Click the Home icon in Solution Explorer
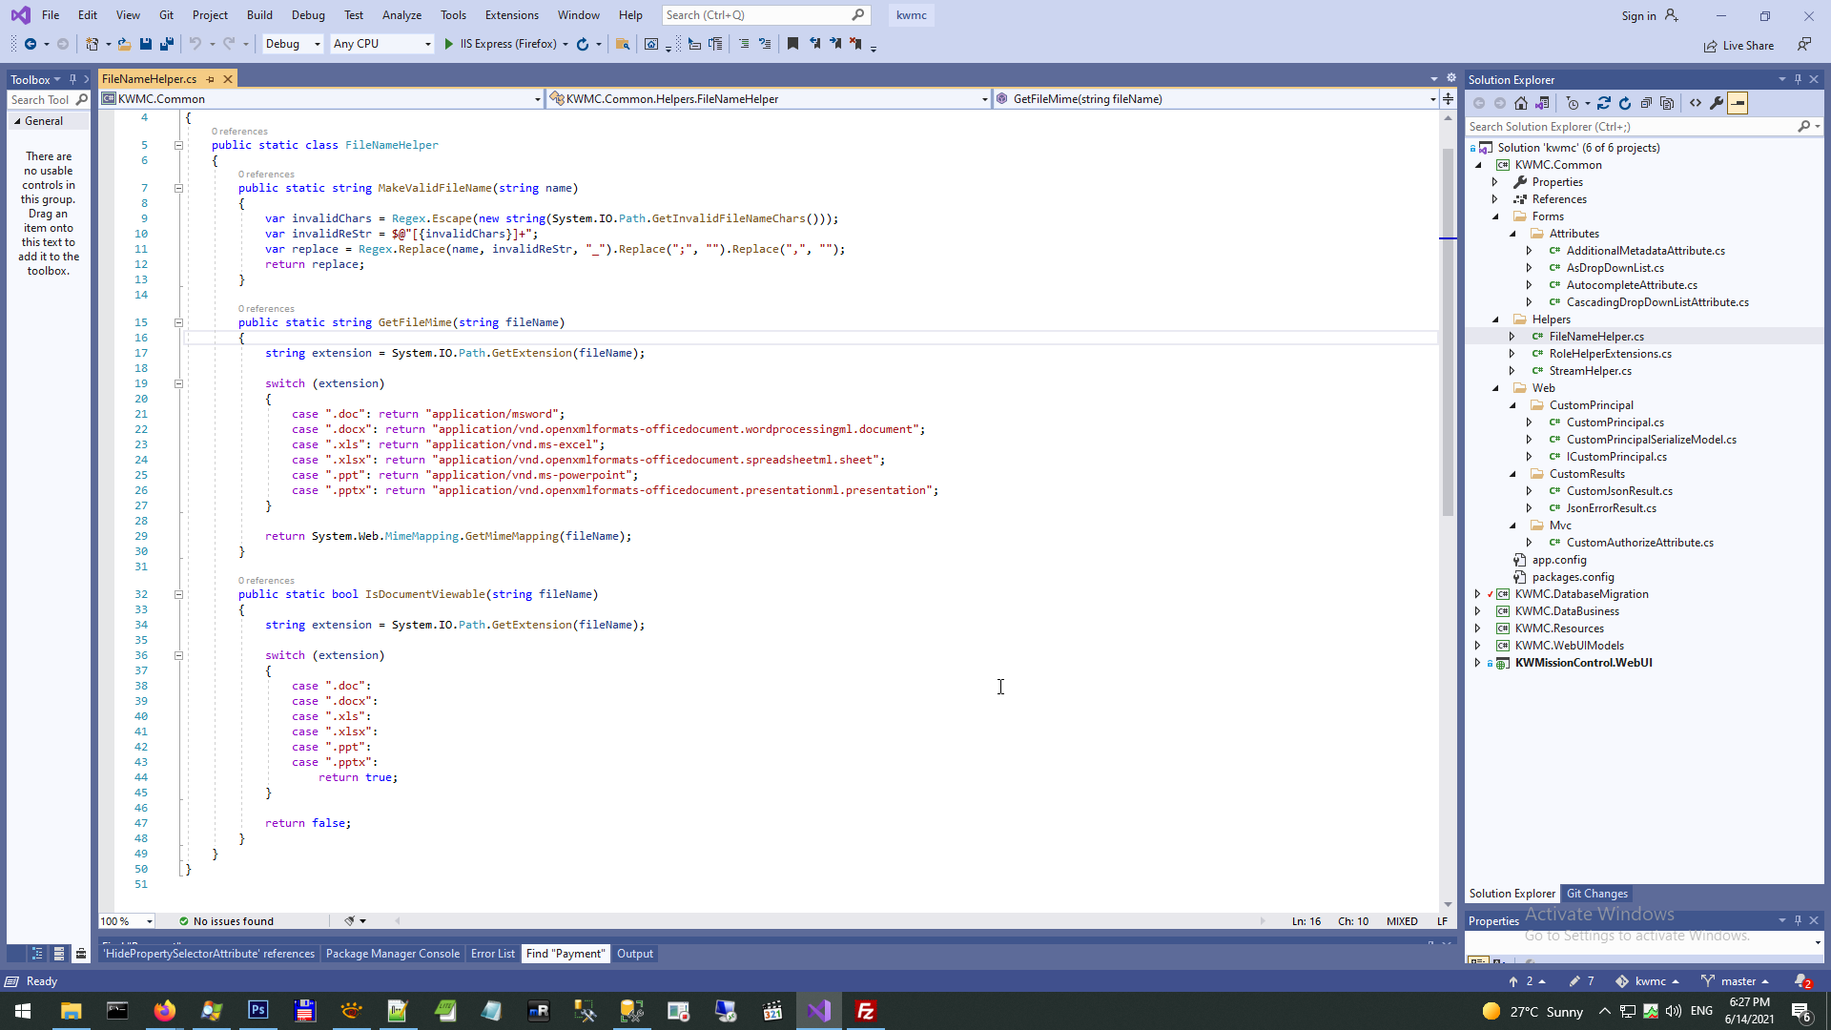Image resolution: width=1831 pixels, height=1030 pixels. click(x=1521, y=103)
